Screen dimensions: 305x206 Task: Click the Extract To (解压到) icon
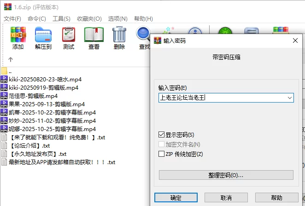click(x=43, y=37)
